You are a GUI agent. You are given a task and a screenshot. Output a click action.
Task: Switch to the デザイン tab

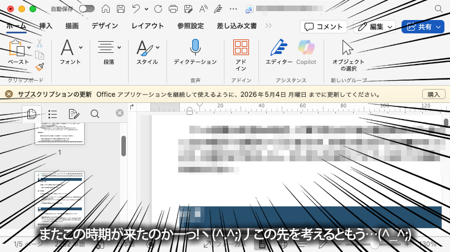click(x=105, y=26)
